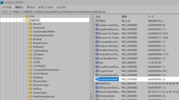This screenshot has width=179, height=100.
Task: Expand the HideDesktopIcons key
Action: click(x=27, y=97)
